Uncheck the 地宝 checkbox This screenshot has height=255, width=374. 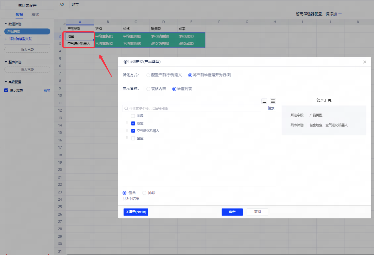[x=133, y=123]
